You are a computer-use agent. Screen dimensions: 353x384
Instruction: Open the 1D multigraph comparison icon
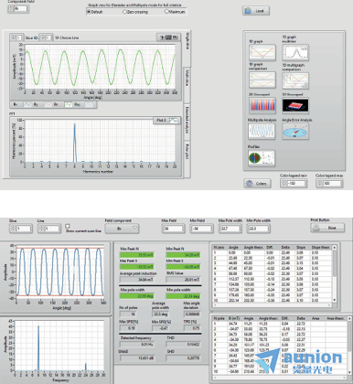295,80
